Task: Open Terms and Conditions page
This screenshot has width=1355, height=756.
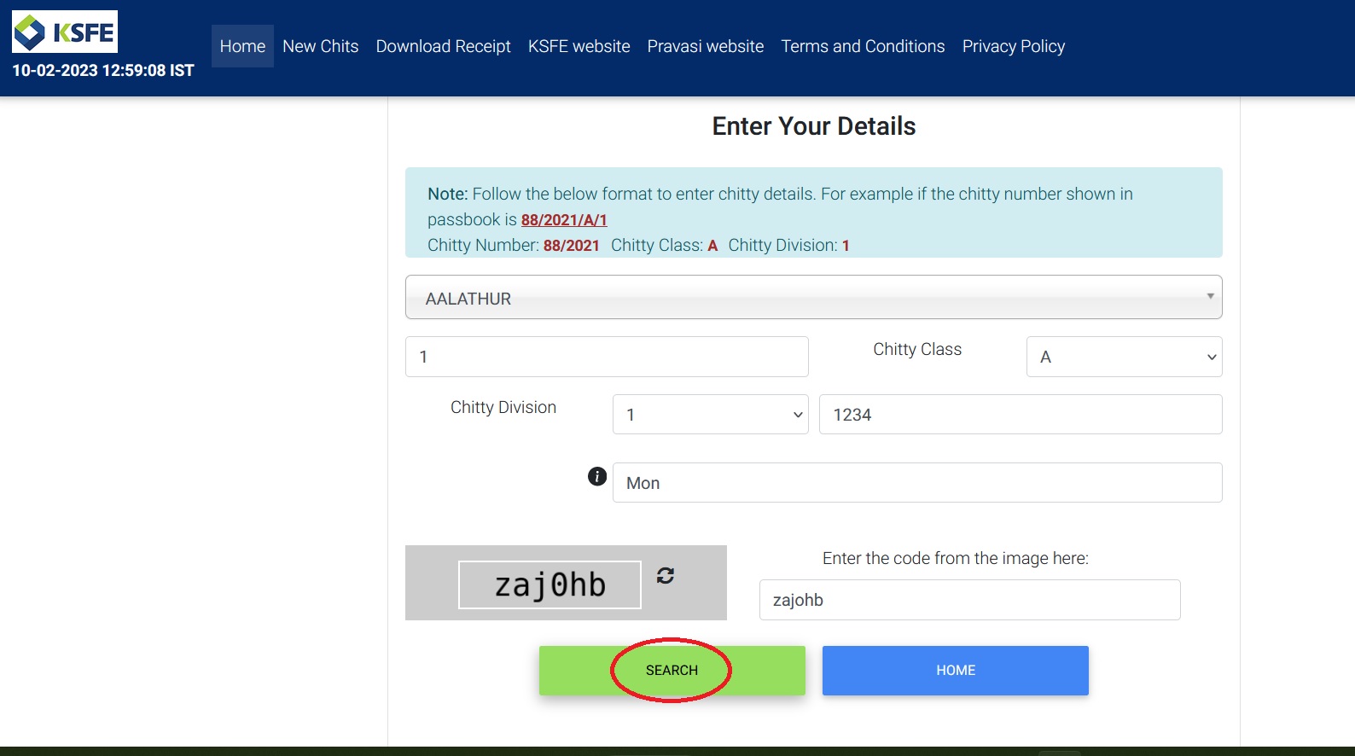Action: point(863,46)
